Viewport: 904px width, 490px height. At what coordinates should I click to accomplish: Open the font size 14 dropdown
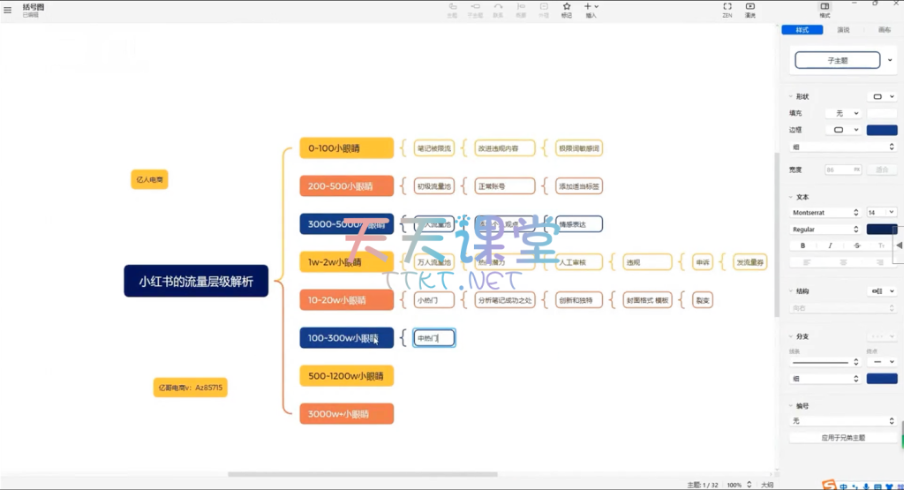click(880, 213)
